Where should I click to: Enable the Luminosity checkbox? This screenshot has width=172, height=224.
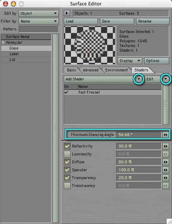point(67,154)
